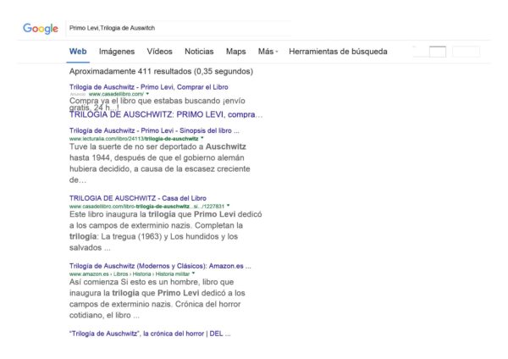Screen dimensions: 508x359
Task: Click snippet starting Así comienza Si esto es un hombre
Action: [x=157, y=298]
